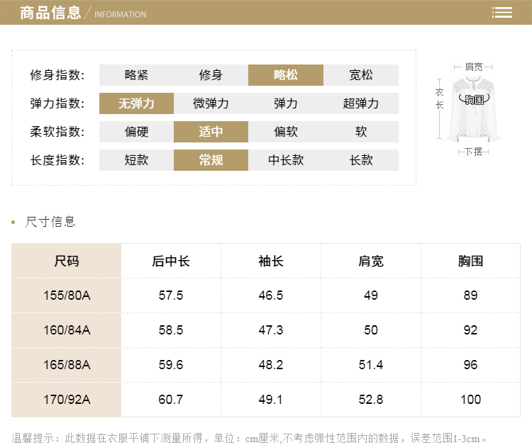Click the 商品信息 section title

pyautogui.click(x=50, y=13)
